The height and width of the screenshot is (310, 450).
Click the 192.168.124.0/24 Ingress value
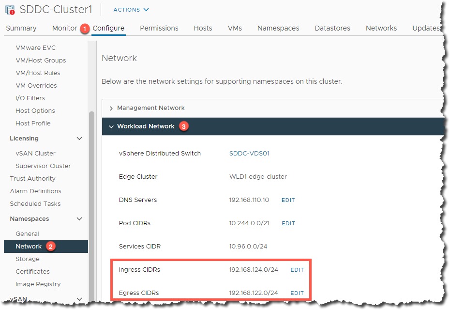click(254, 270)
